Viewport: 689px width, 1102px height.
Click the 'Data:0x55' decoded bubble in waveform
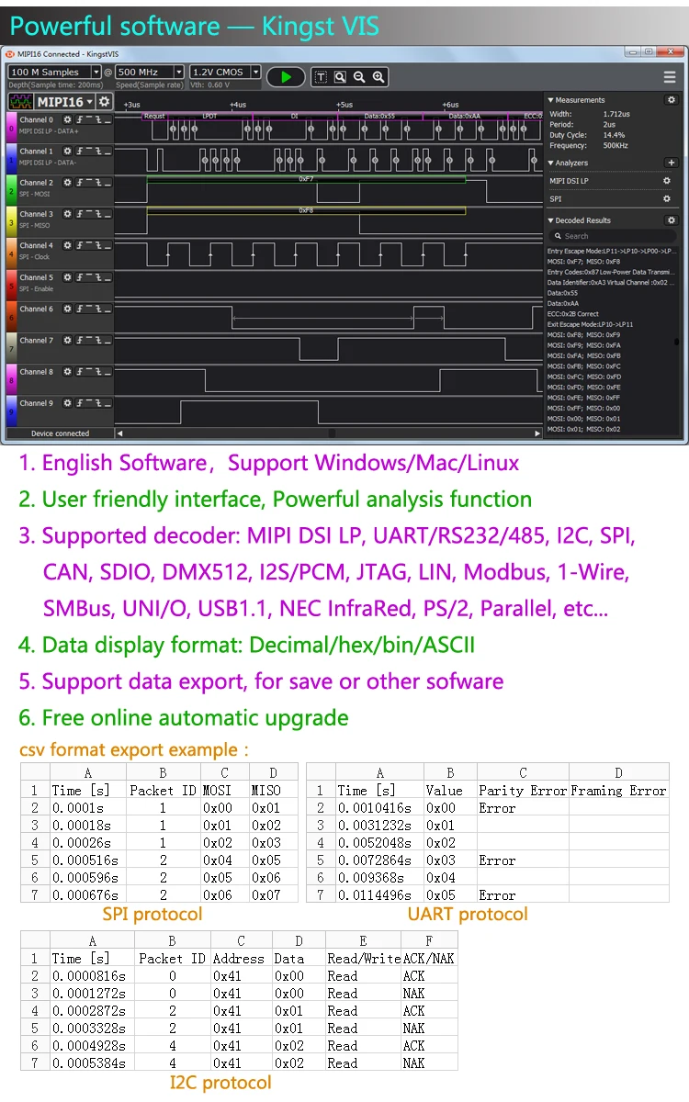tap(379, 116)
